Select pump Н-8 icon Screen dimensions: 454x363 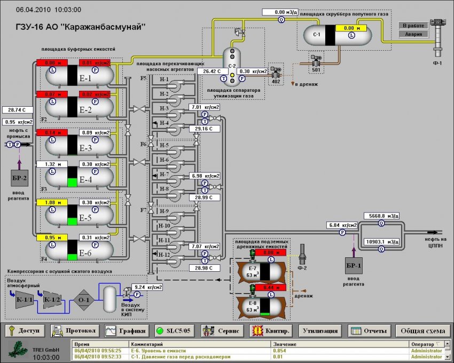(174, 195)
